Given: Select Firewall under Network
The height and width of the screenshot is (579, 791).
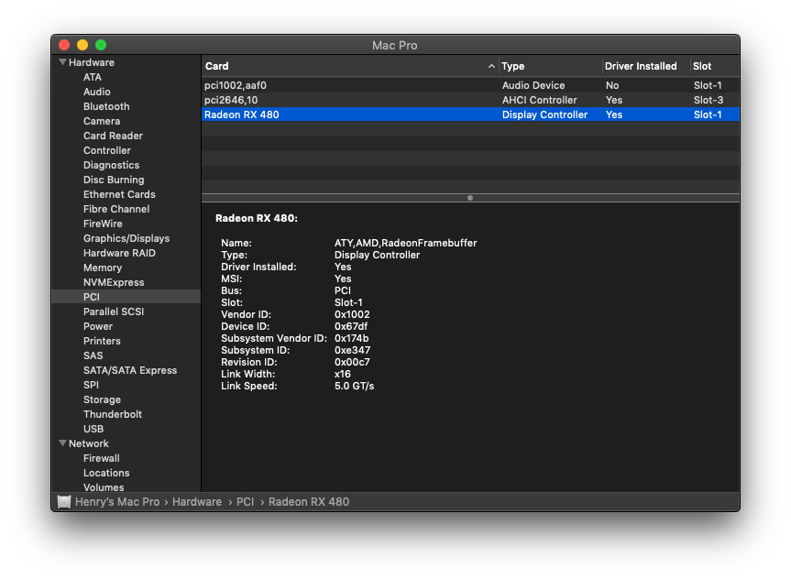Looking at the screenshot, I should tap(102, 458).
